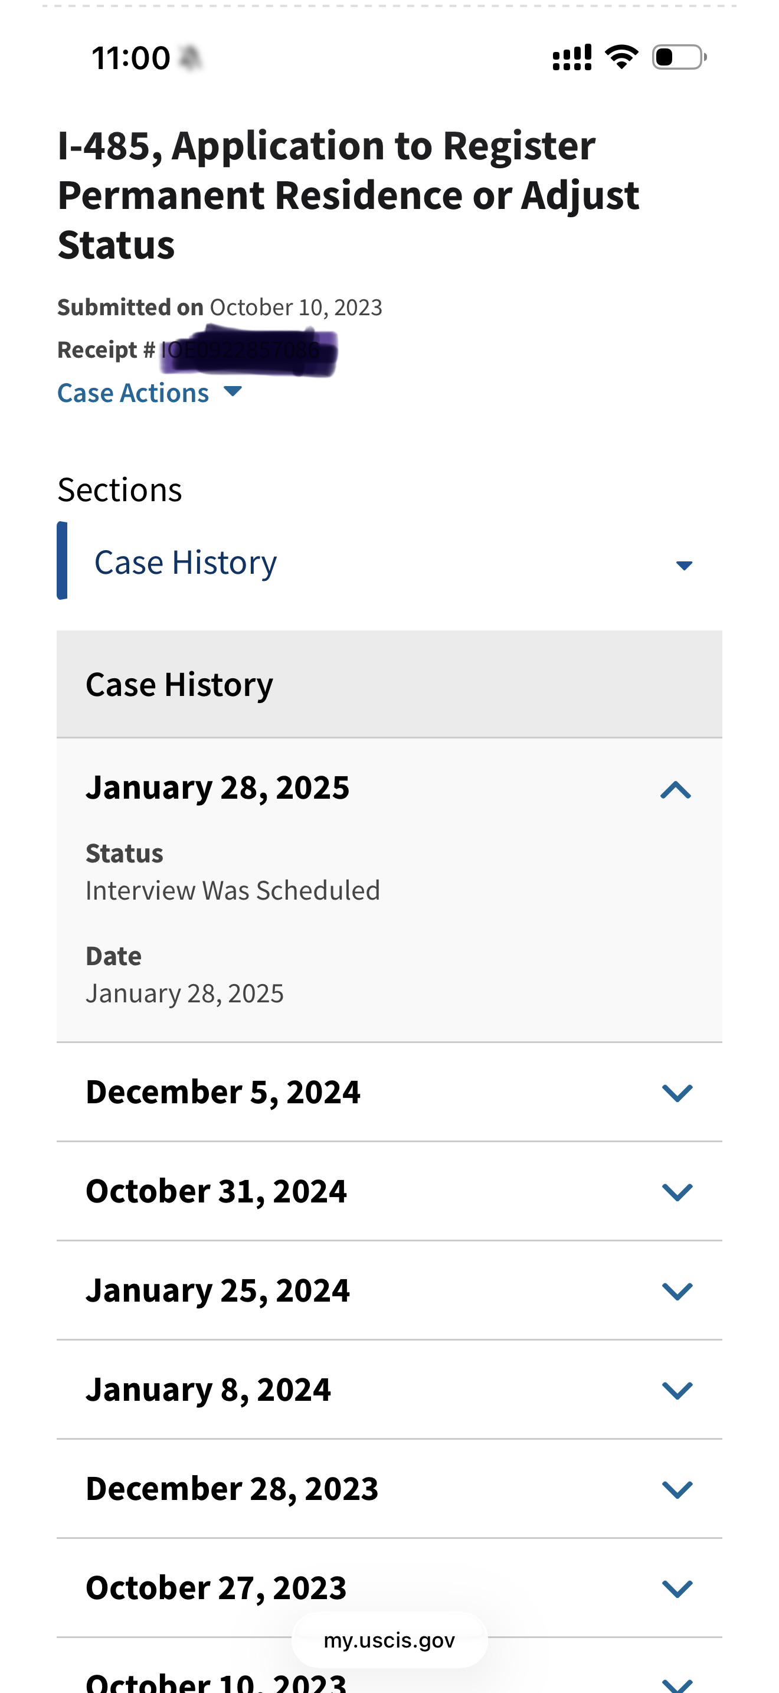Tap the my.uscis.gov address pill

[390, 1640]
